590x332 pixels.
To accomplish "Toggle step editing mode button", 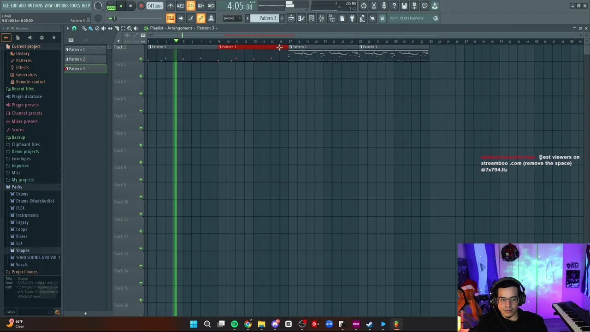I will click(191, 18).
